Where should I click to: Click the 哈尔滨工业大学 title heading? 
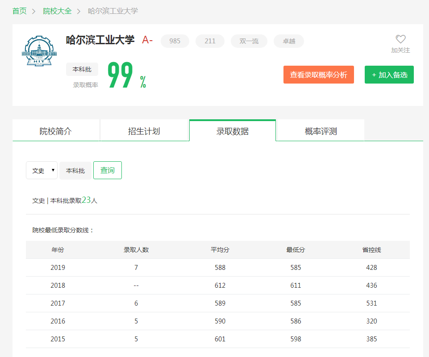click(100, 40)
